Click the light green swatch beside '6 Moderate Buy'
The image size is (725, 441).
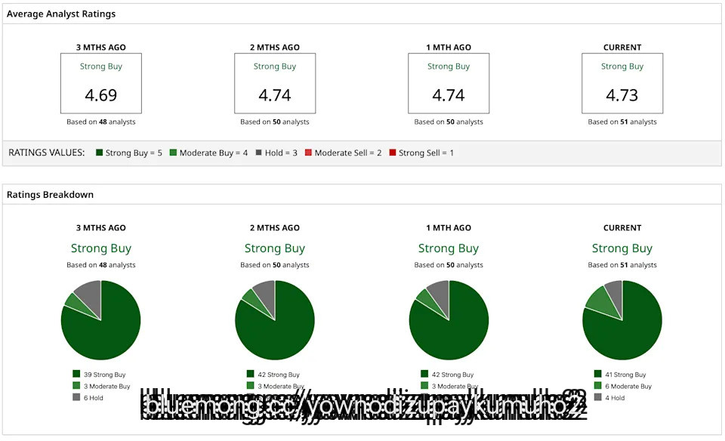pos(598,385)
